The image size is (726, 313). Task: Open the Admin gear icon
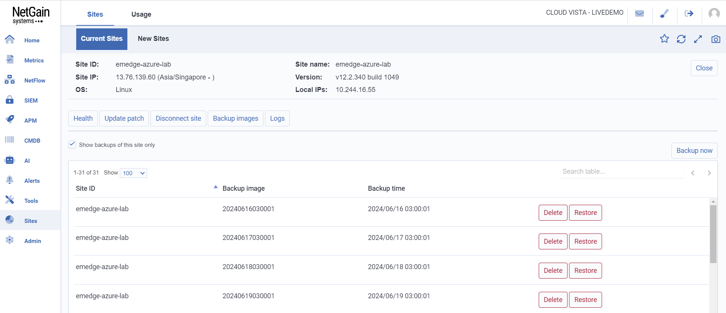click(x=10, y=240)
